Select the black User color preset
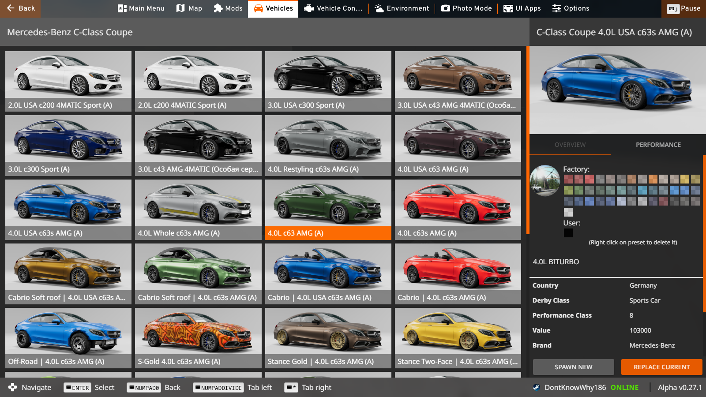Screen dimensions: 706x397 [x=568, y=233]
